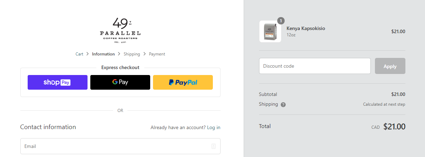Click the chevron after Cart breadcrumb
This screenshot has height=157, width=425.
[x=88, y=54]
